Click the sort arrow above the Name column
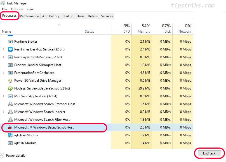Screen dimensions: 226x162 pos(59,25)
